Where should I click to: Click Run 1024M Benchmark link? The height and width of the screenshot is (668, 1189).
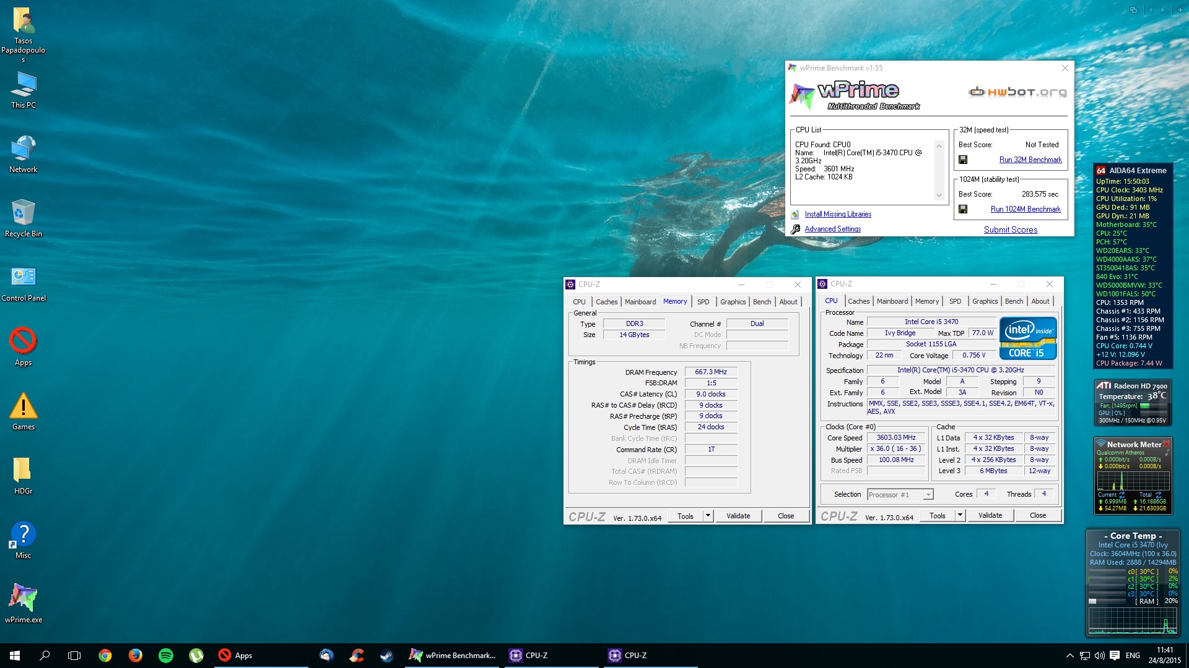(x=1026, y=209)
